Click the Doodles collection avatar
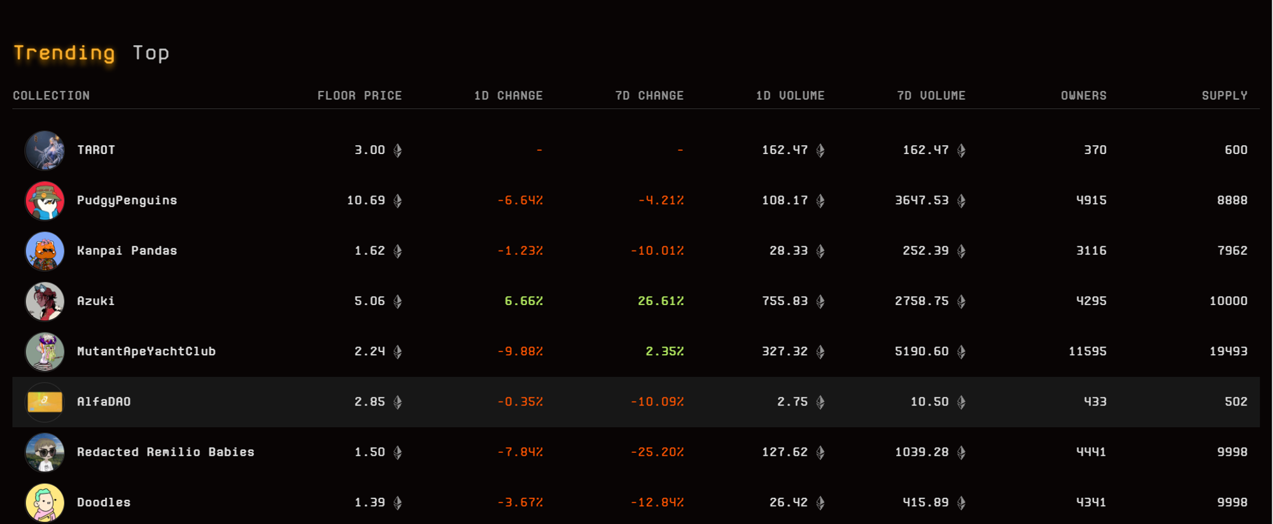1273x524 pixels. coord(45,502)
